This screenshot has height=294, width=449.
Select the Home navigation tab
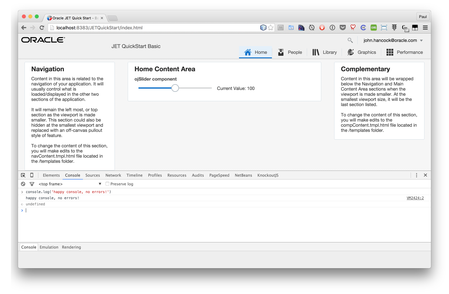click(x=255, y=52)
